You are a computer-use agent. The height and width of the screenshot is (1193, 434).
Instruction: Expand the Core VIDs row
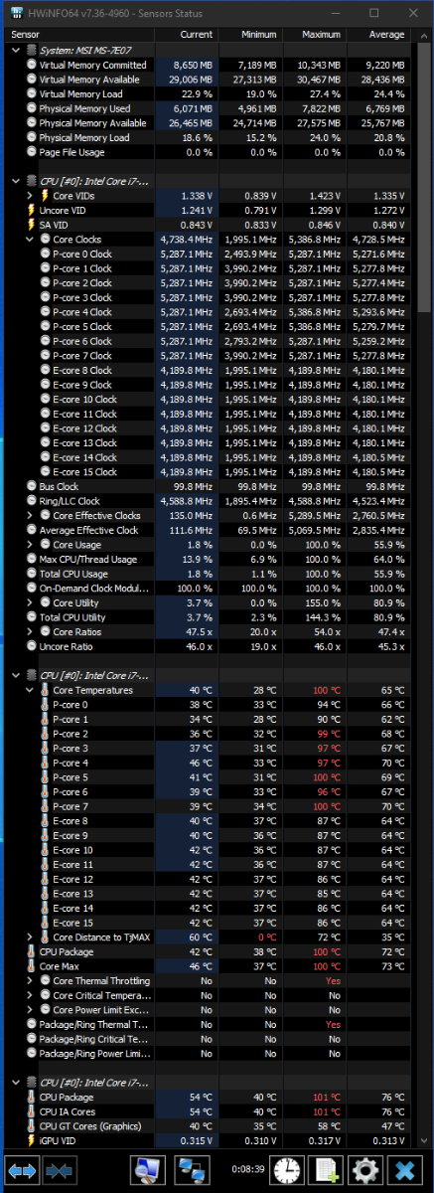click(30, 196)
